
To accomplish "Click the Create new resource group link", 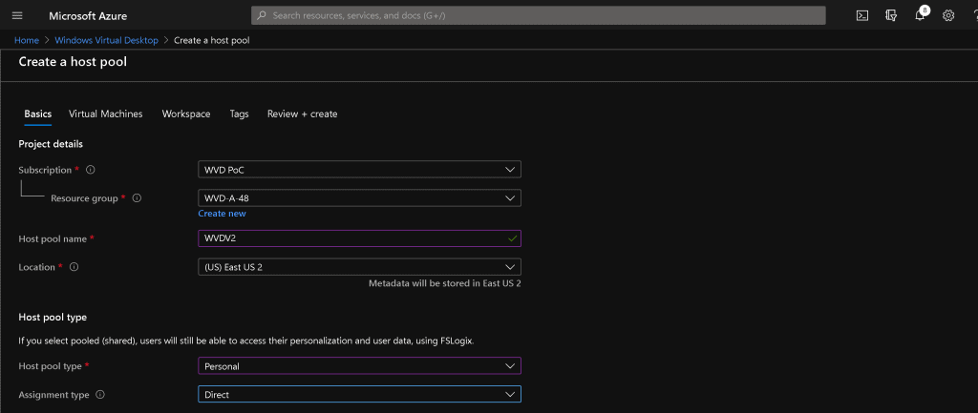I will (x=222, y=214).
